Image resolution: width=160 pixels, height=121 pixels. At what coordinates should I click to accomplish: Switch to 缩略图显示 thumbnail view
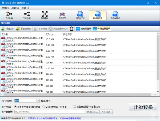[x=83, y=29]
